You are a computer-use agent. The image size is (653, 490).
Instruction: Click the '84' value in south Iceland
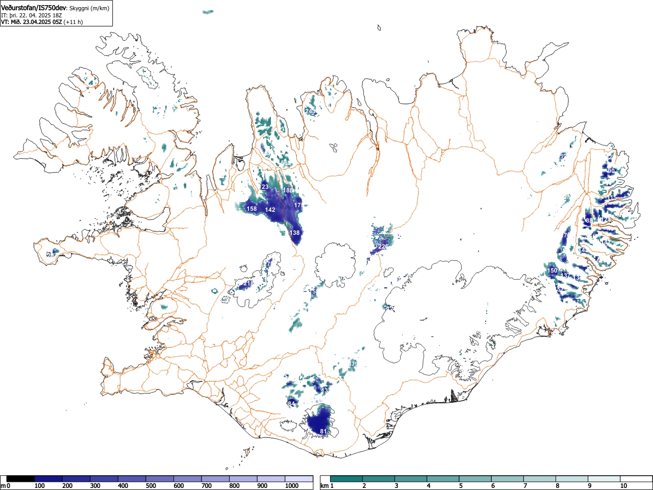[x=291, y=404]
